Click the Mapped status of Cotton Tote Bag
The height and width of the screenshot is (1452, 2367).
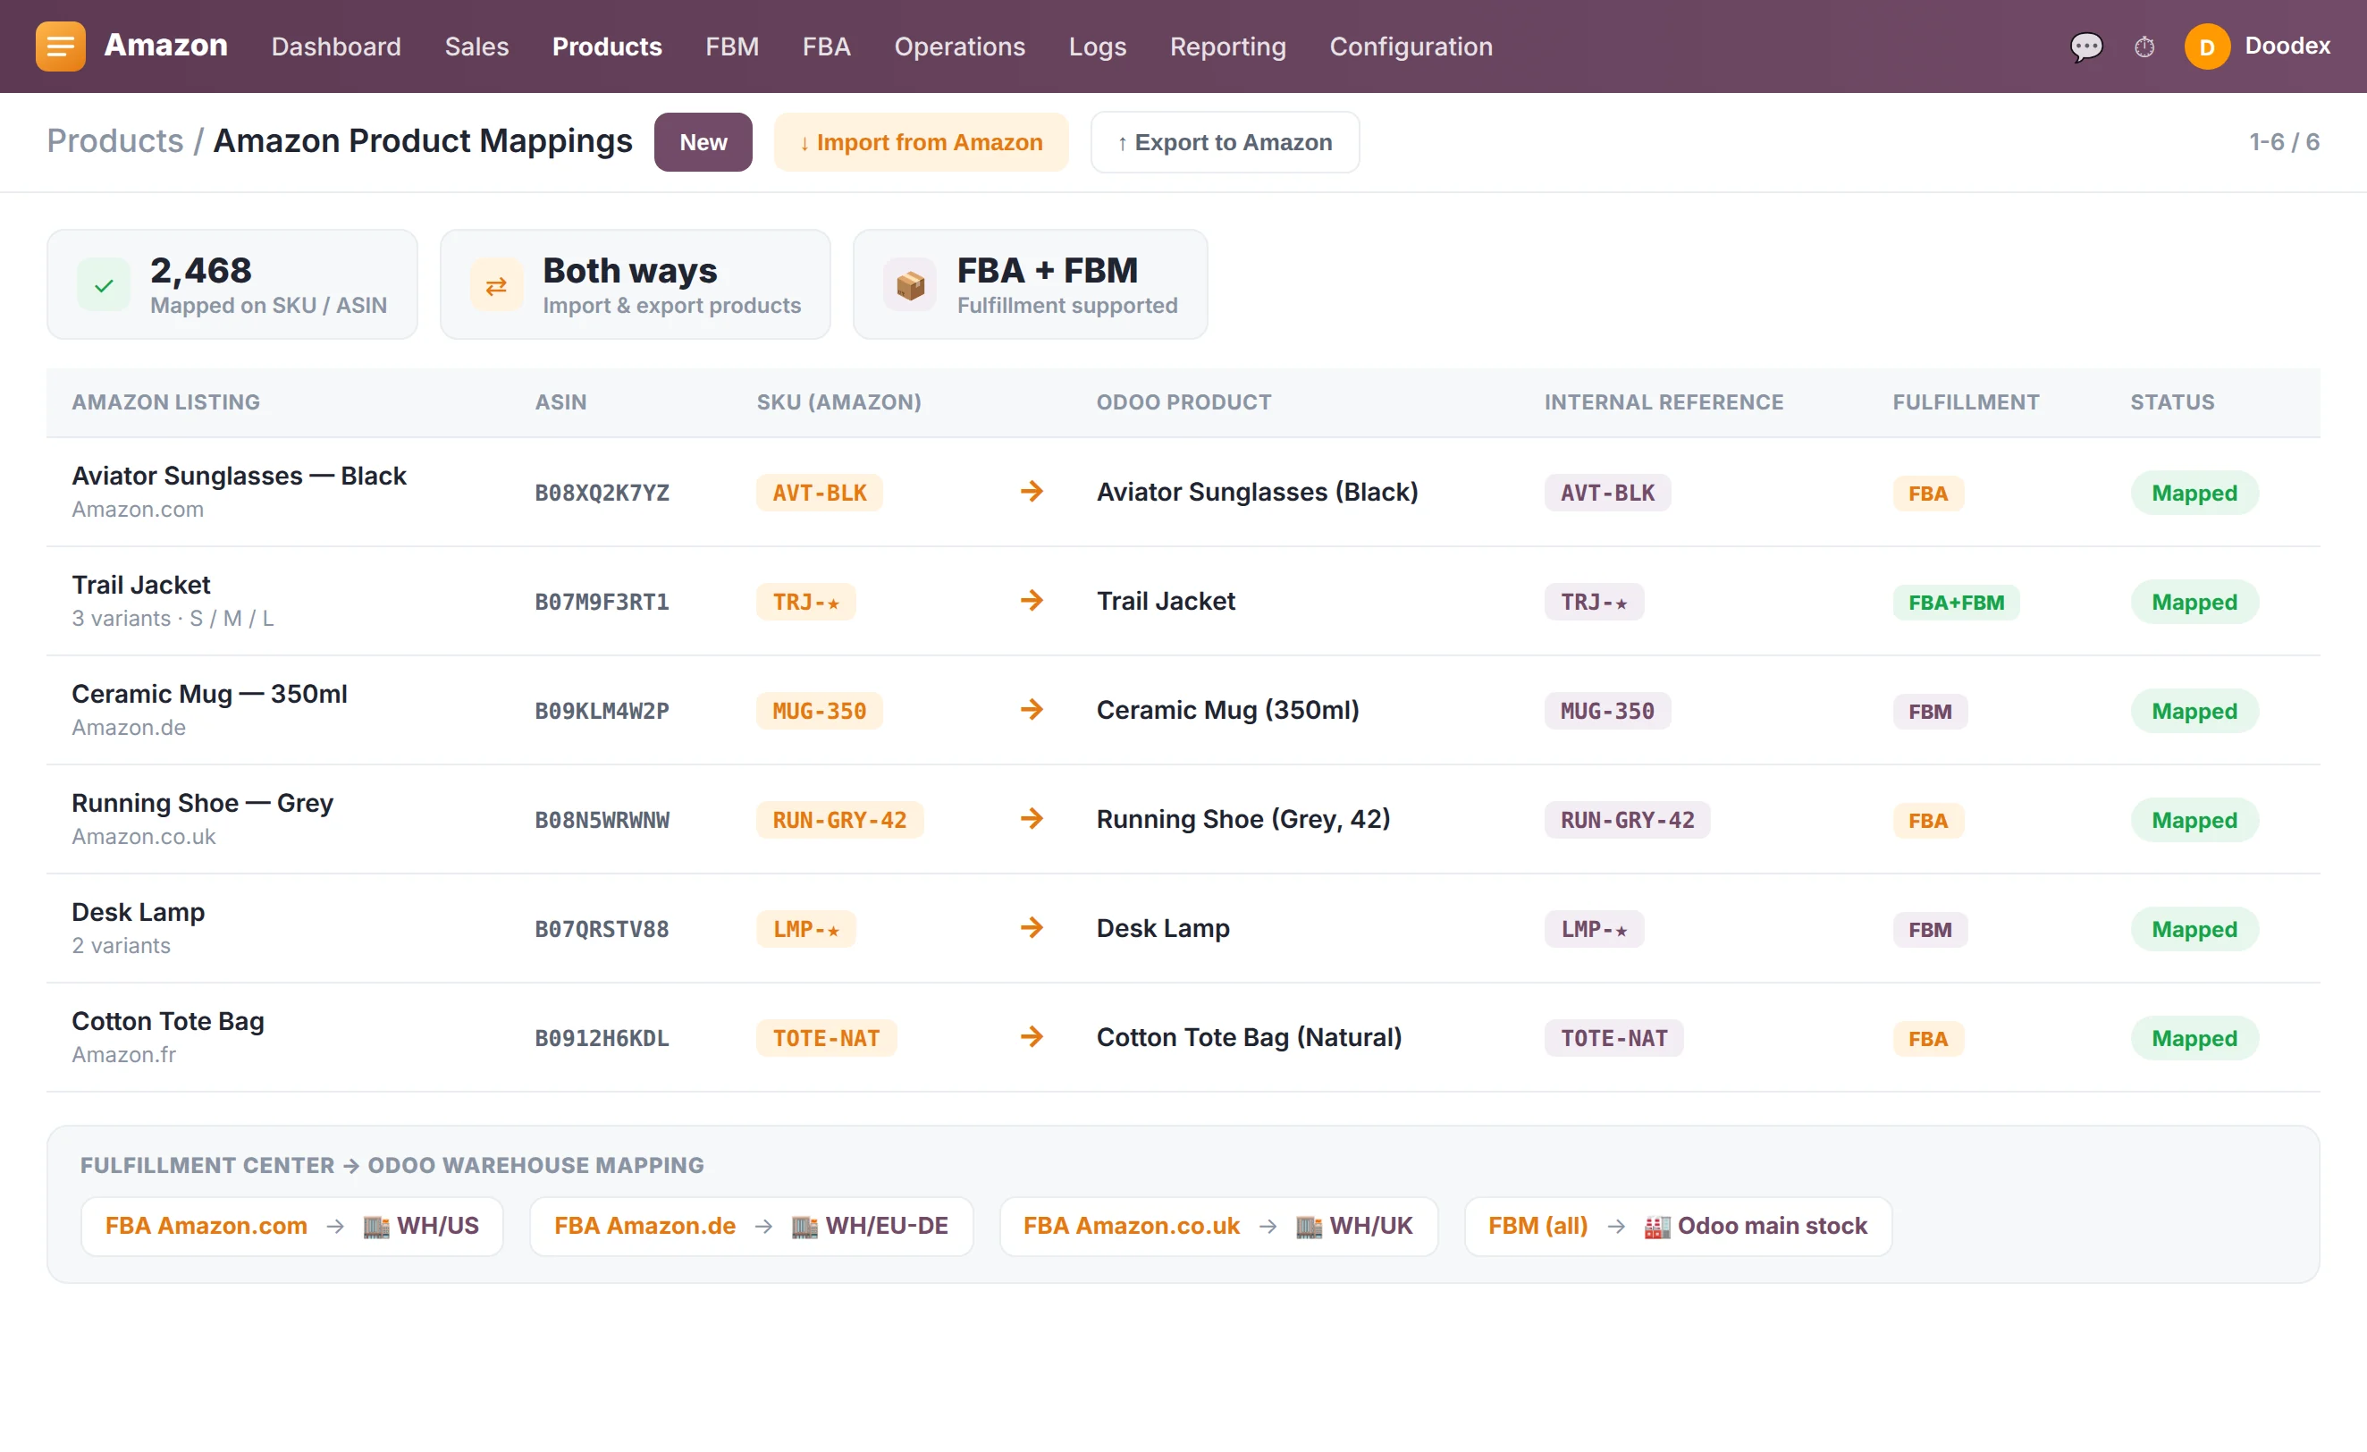coord(2194,1038)
